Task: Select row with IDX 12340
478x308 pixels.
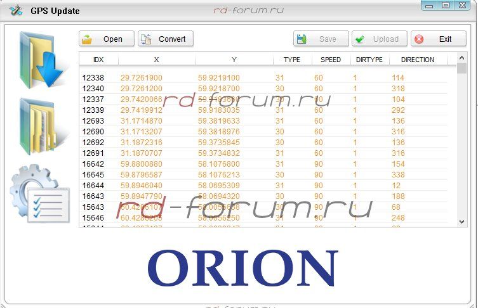Action: click(x=263, y=88)
